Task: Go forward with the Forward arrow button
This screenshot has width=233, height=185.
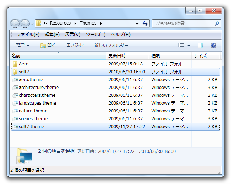Action: click(x=25, y=23)
